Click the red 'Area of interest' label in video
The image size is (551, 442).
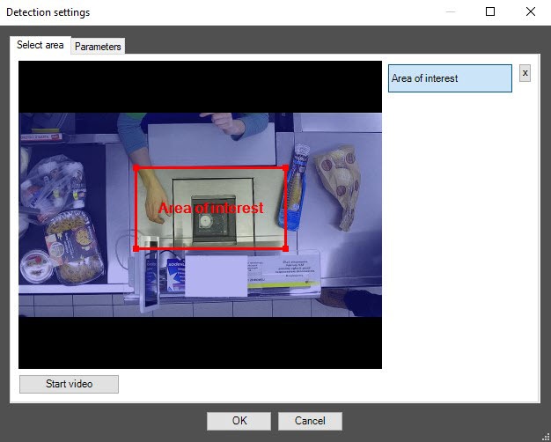pyautogui.click(x=211, y=208)
